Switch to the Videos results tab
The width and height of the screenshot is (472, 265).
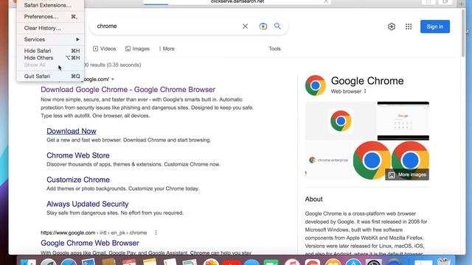(105, 49)
